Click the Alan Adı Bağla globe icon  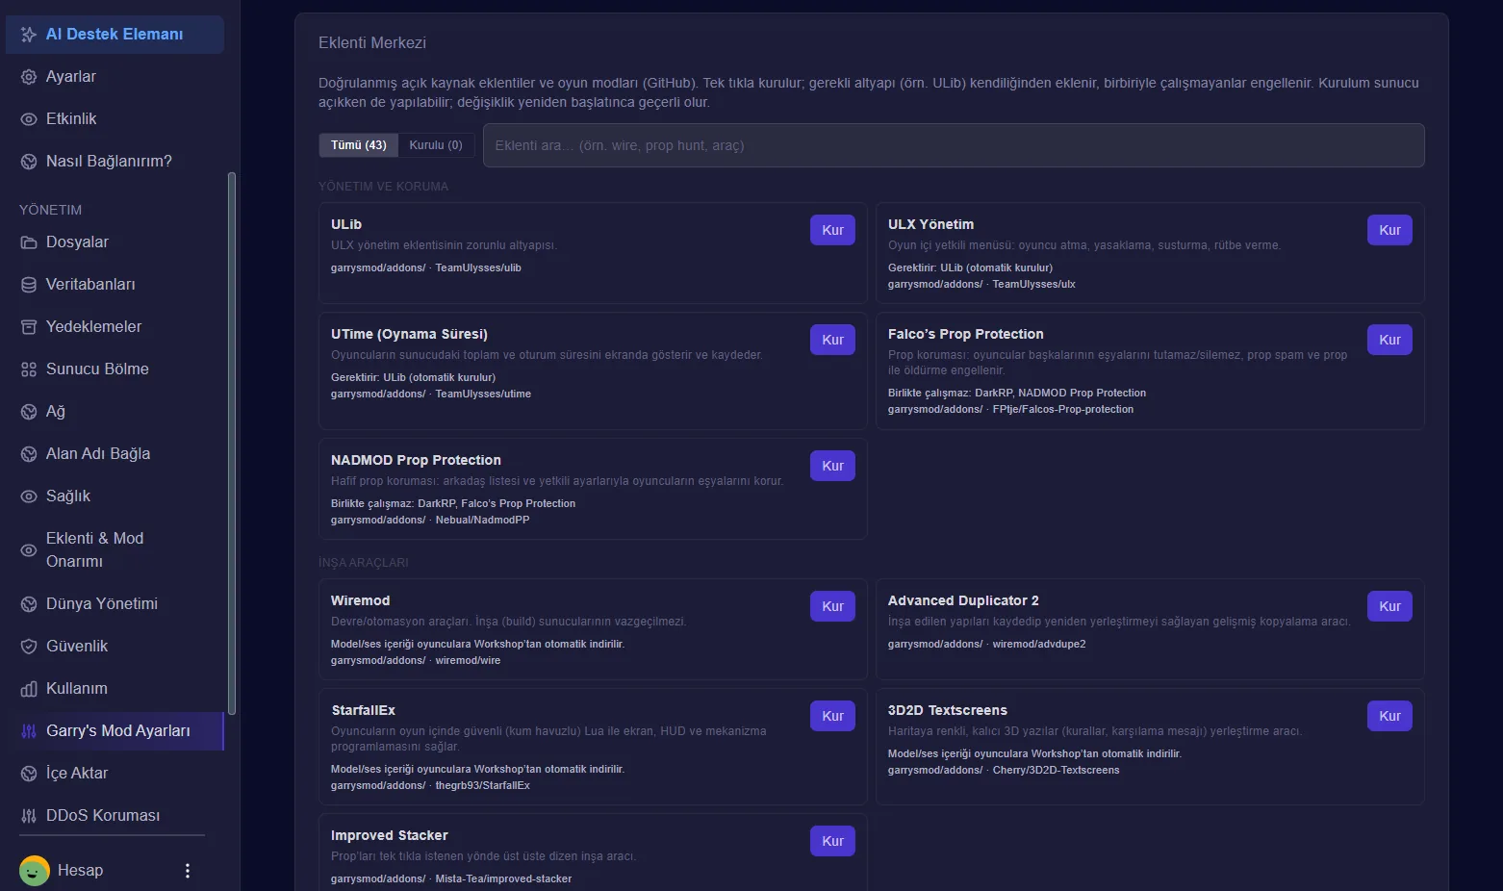(29, 454)
